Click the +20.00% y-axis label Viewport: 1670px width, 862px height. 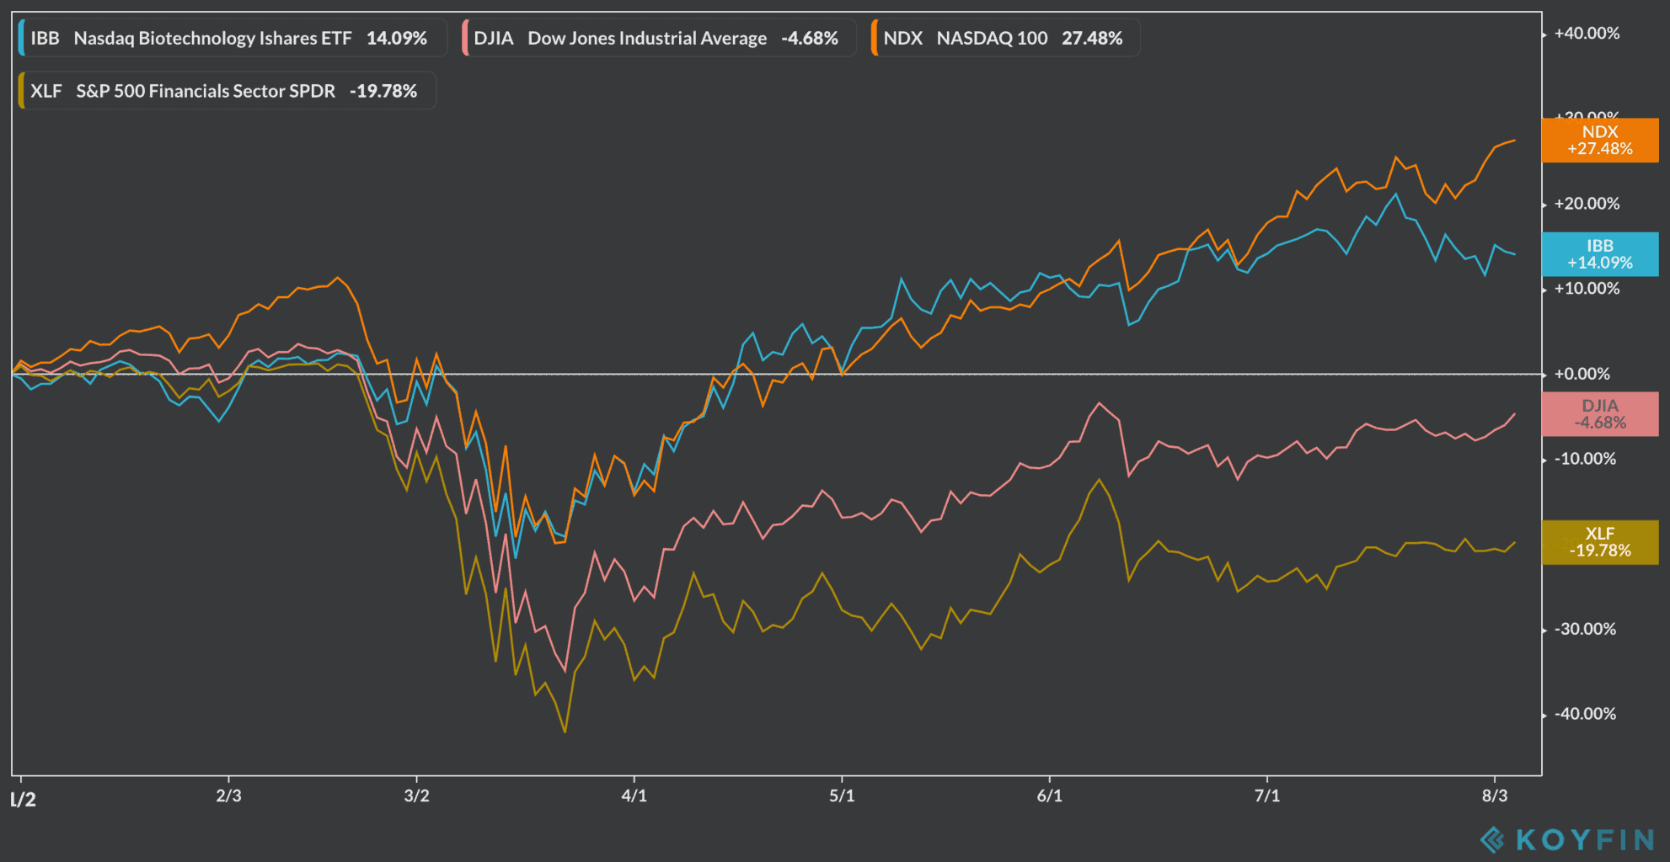[1587, 204]
